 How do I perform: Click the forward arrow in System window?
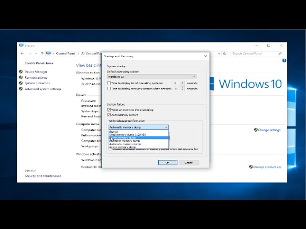pos(30,53)
